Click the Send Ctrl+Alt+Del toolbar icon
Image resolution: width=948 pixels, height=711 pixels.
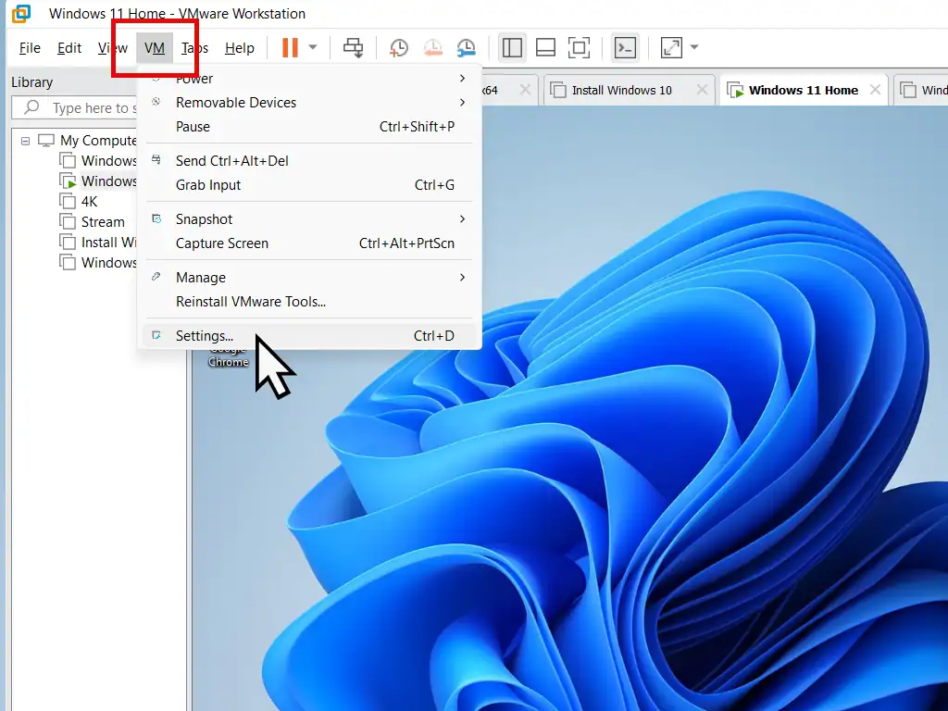(353, 47)
